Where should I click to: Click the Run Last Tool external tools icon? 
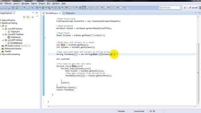pyautogui.click(x=49, y=8)
